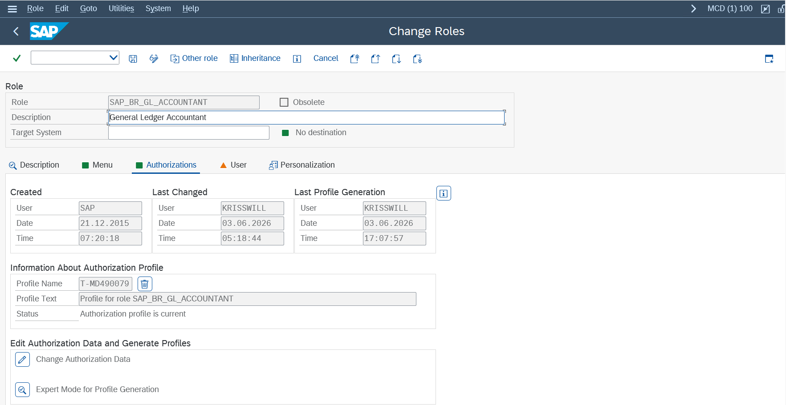Click the window-with-star icon on toolbar right
Screen dimensions: 786x405
pyautogui.click(x=769, y=59)
